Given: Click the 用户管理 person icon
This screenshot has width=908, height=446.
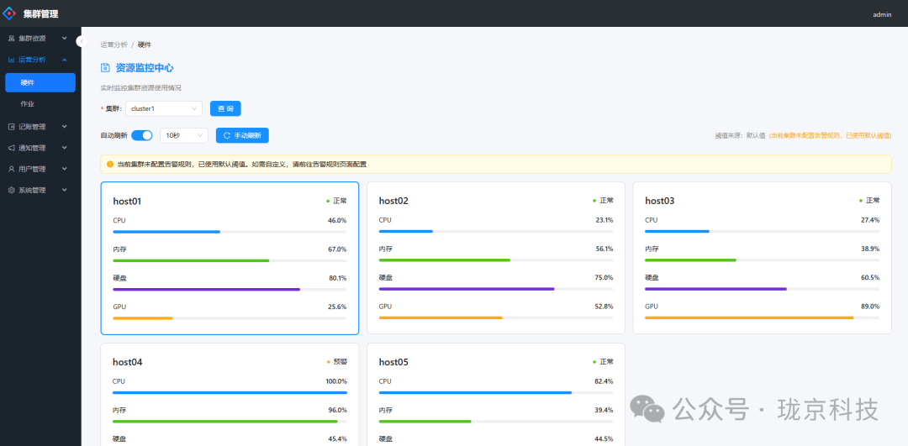Looking at the screenshot, I should [11, 169].
